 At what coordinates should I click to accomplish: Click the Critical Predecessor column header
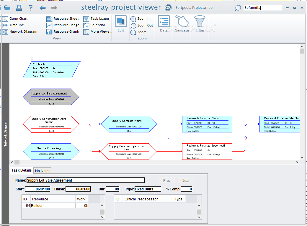point(148,199)
